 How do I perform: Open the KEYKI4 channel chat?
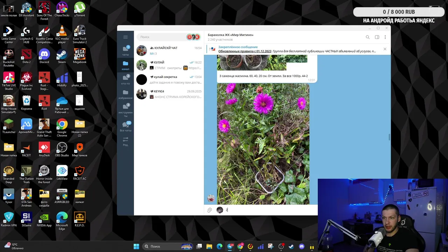(169, 94)
